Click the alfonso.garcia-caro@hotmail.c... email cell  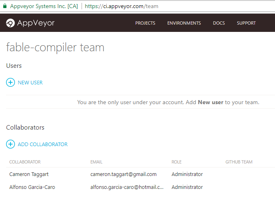coord(127,187)
